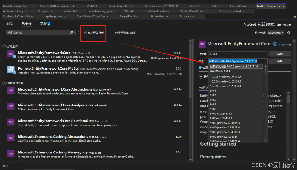
Task: Click readme pane scrollbar
Action: coord(288,98)
